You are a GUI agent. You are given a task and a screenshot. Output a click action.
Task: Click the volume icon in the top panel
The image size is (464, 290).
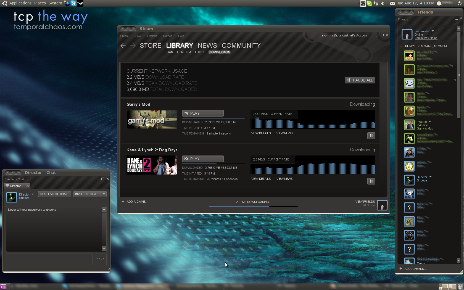(x=382, y=3)
